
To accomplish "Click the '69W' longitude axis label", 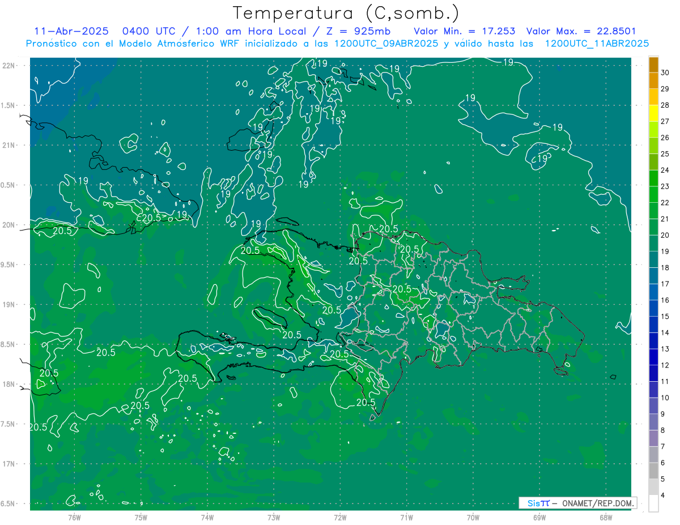I will tap(539, 517).
